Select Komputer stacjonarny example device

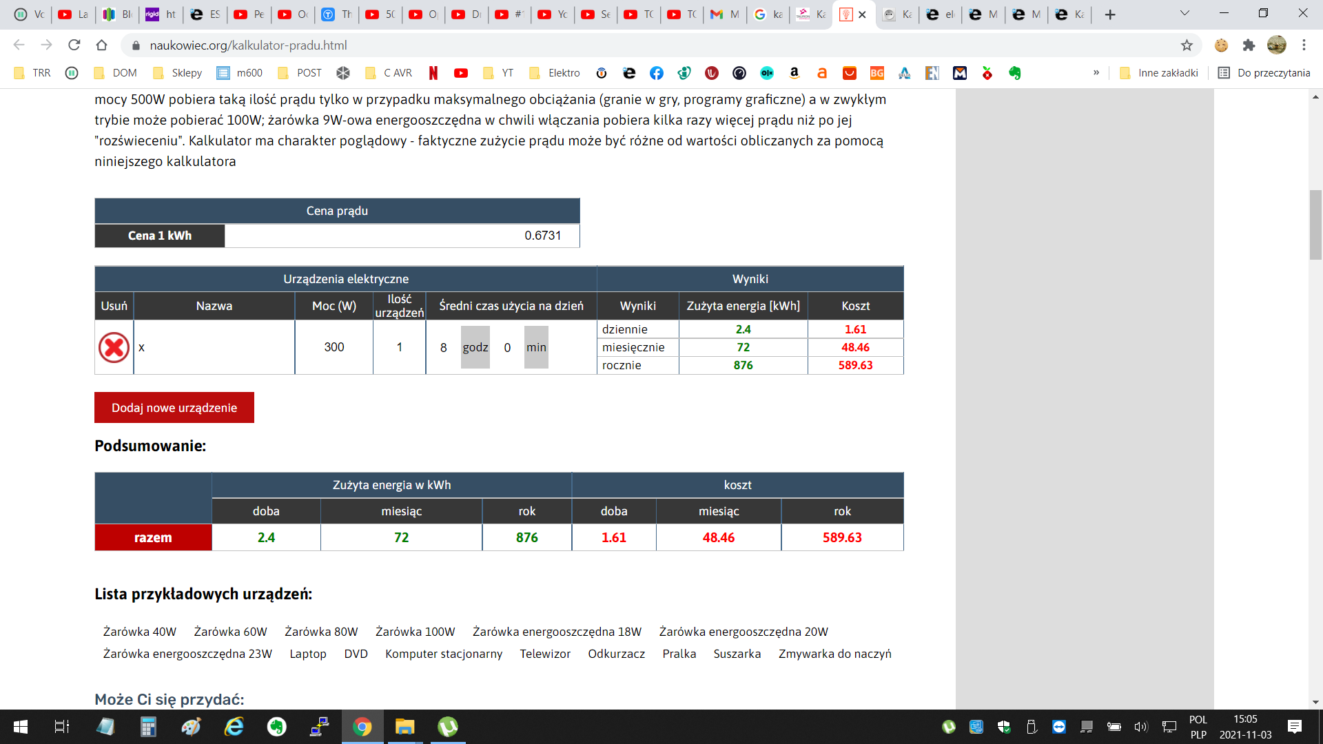pos(444,654)
